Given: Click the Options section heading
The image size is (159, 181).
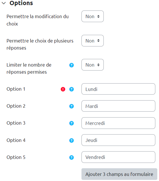Looking at the screenshot, I should [21, 3].
